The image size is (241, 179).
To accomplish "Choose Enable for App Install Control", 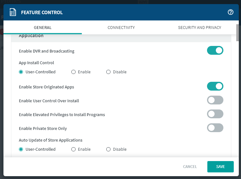I will [74, 72].
